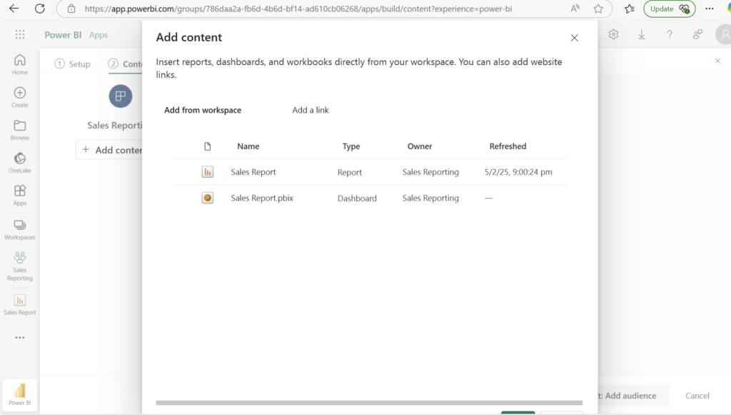The width and height of the screenshot is (731, 415).
Task: Click the Cancel button
Action: [x=697, y=396]
